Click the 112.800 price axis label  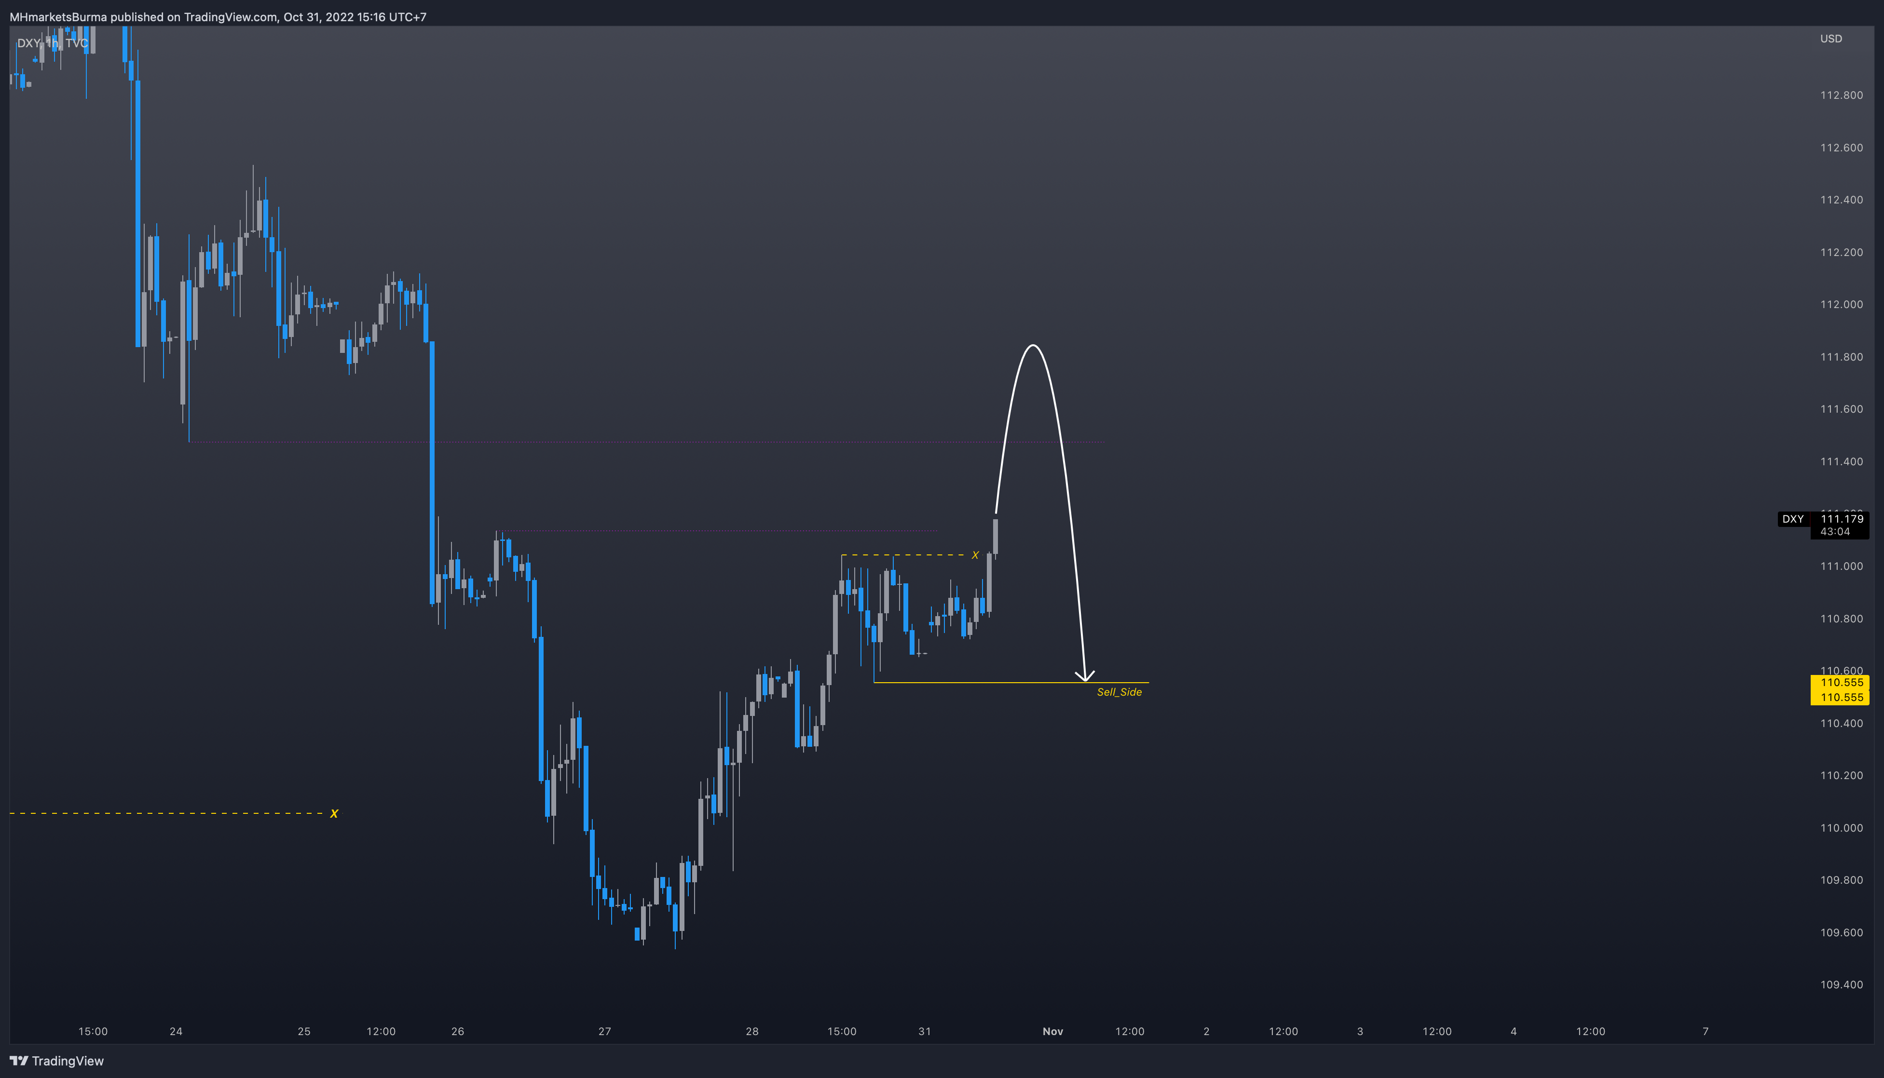coord(1841,95)
